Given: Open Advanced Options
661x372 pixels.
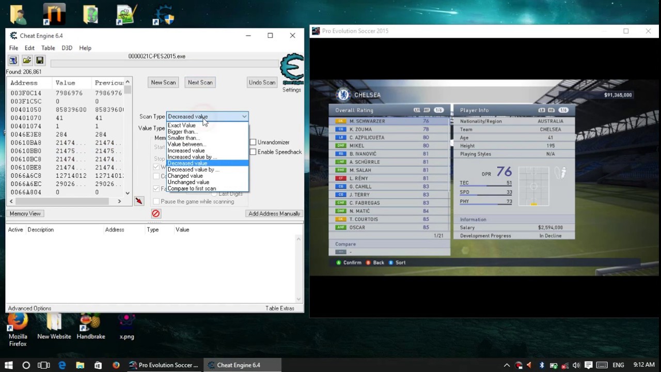Looking at the screenshot, I should coord(29,308).
